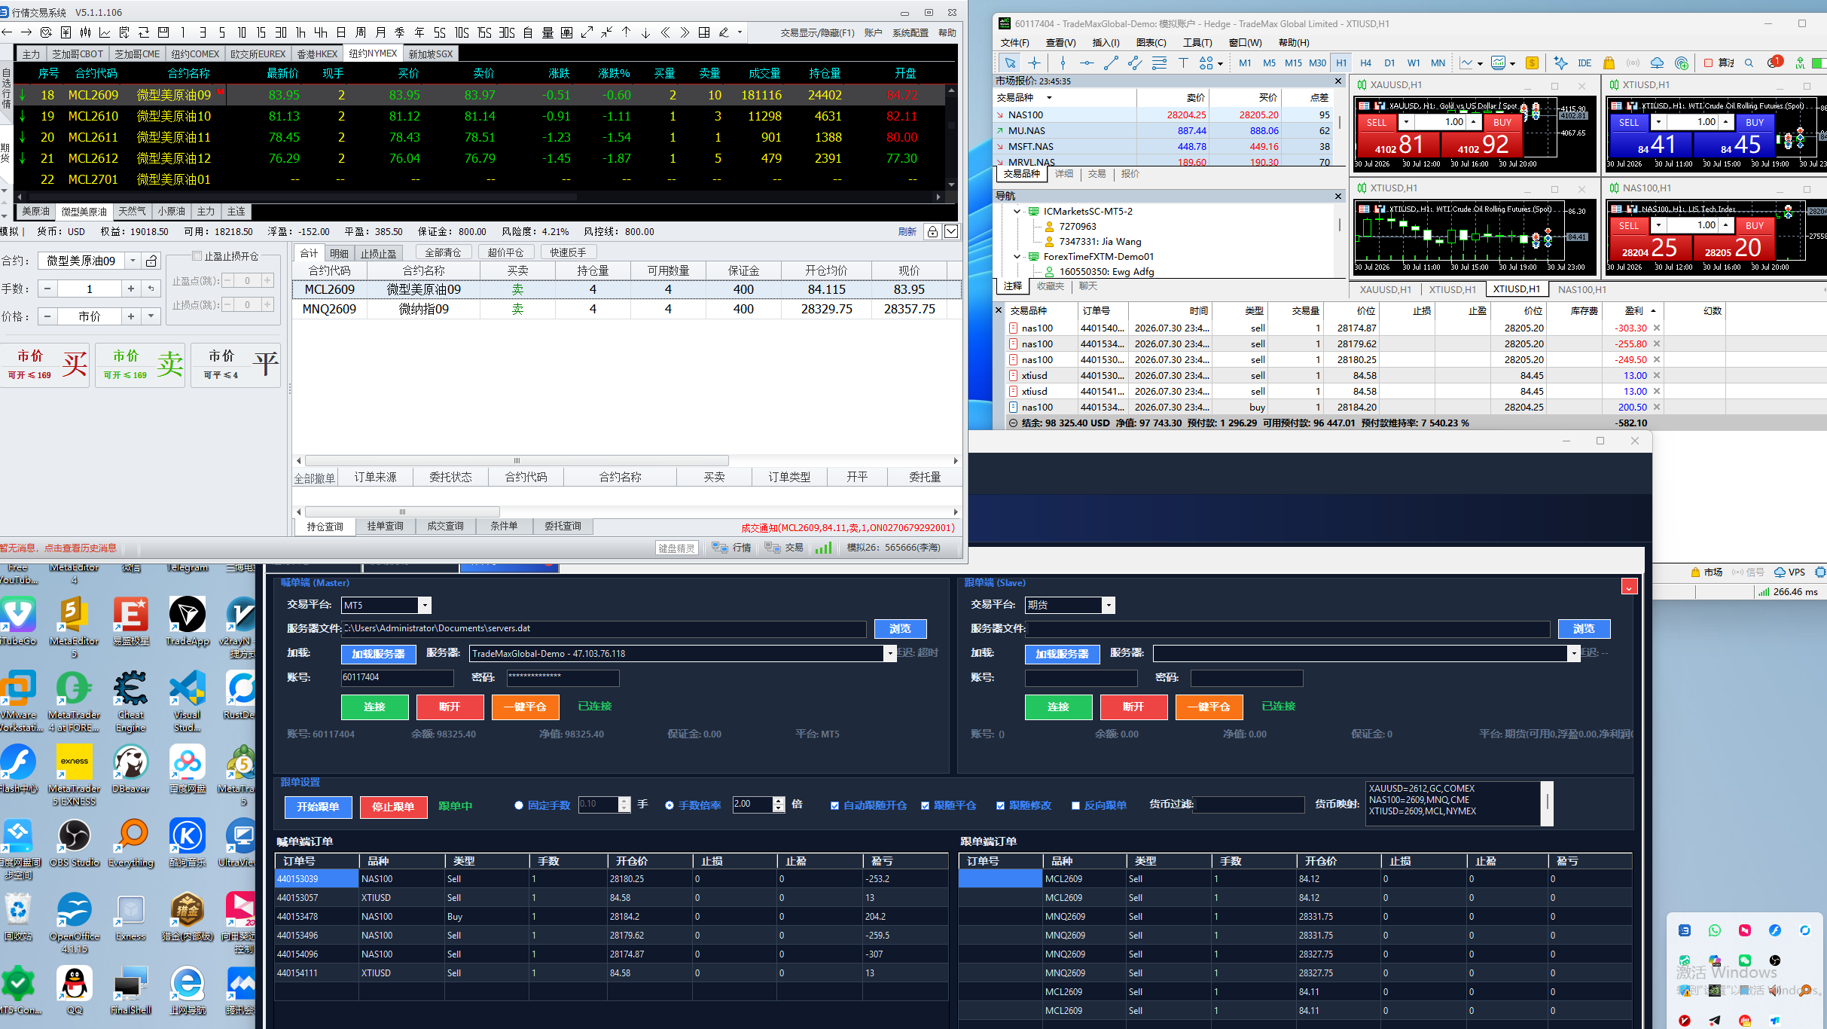The height and width of the screenshot is (1029, 1827).
Task: Uncheck the 跟随平仓 checkbox
Action: (x=925, y=805)
